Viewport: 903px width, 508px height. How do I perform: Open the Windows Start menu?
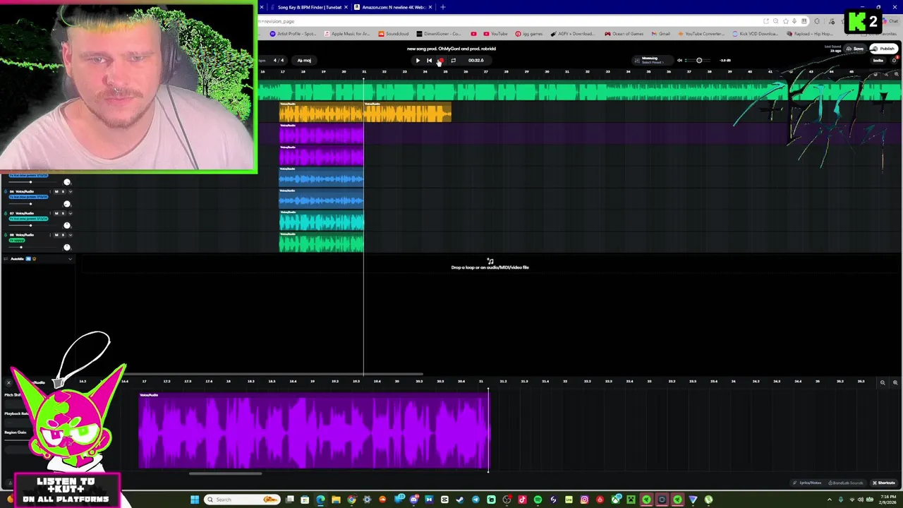(x=195, y=500)
